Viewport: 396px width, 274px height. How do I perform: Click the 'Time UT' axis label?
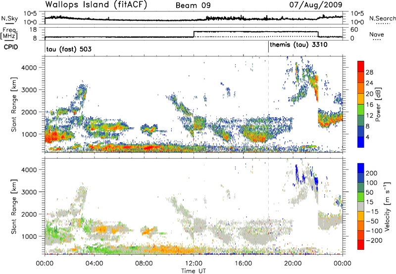(x=194, y=271)
